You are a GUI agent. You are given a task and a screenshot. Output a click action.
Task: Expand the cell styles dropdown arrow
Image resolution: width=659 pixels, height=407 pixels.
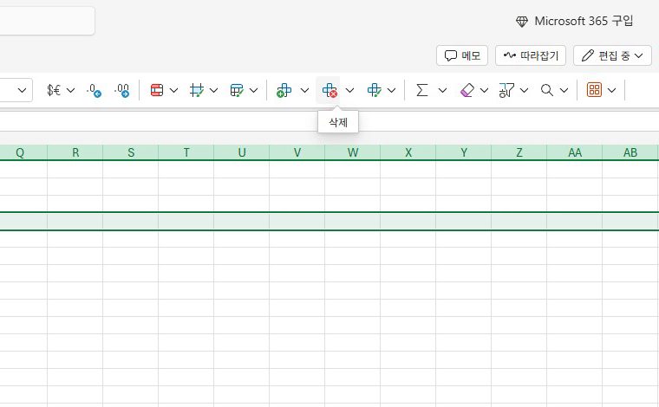pyautogui.click(x=213, y=90)
